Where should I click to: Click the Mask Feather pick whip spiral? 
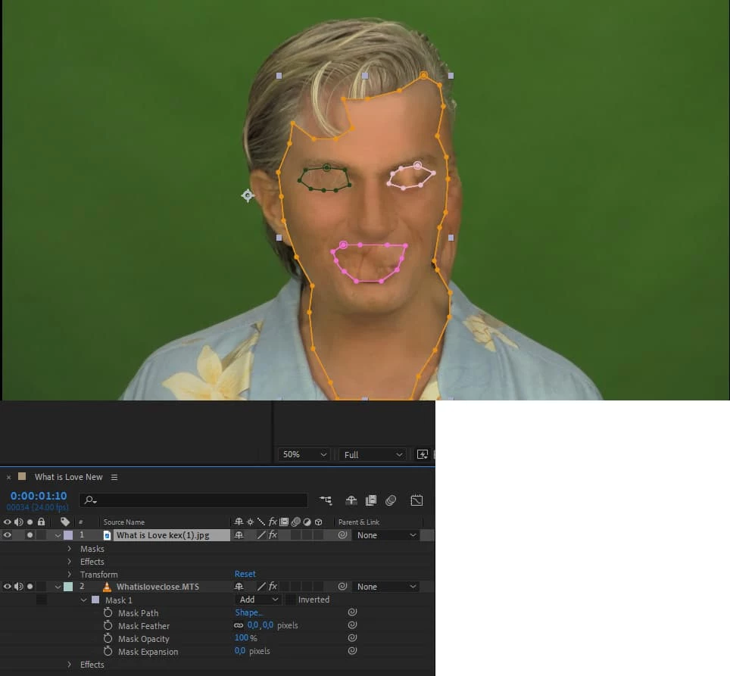click(x=352, y=625)
